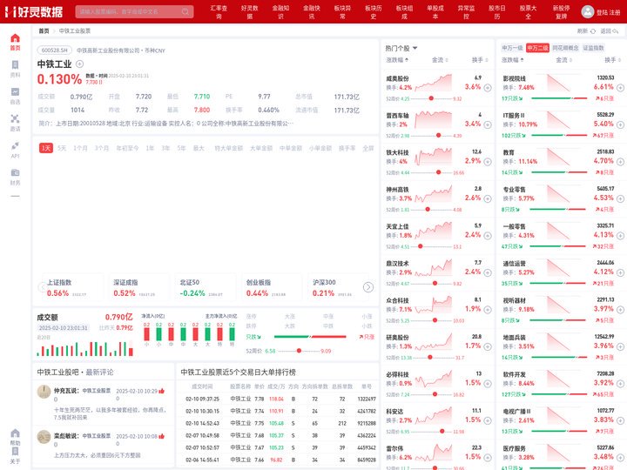The image size is (627, 470).
Task: Select the 3个月 time range
Action: [102, 148]
